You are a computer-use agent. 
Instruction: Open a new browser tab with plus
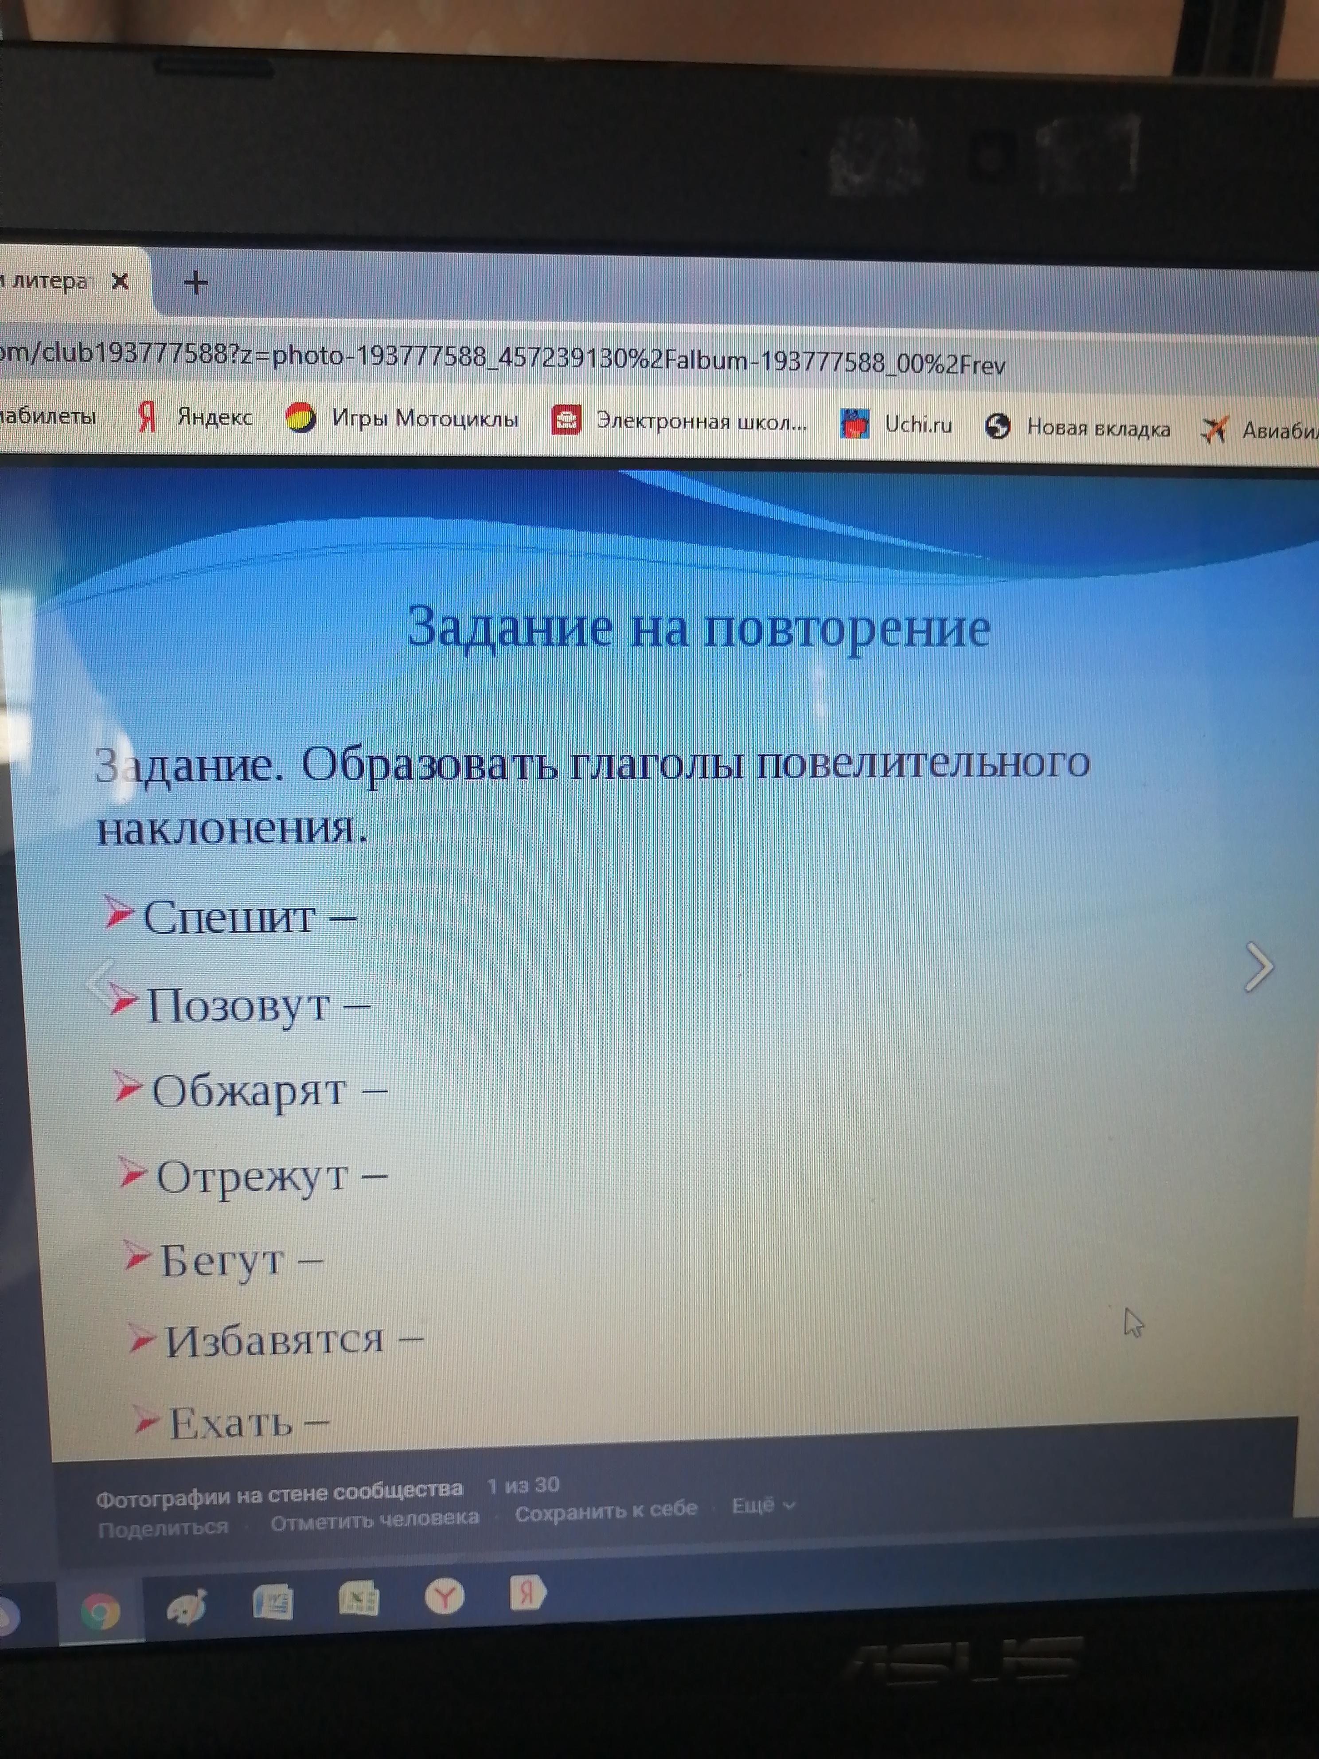click(195, 282)
